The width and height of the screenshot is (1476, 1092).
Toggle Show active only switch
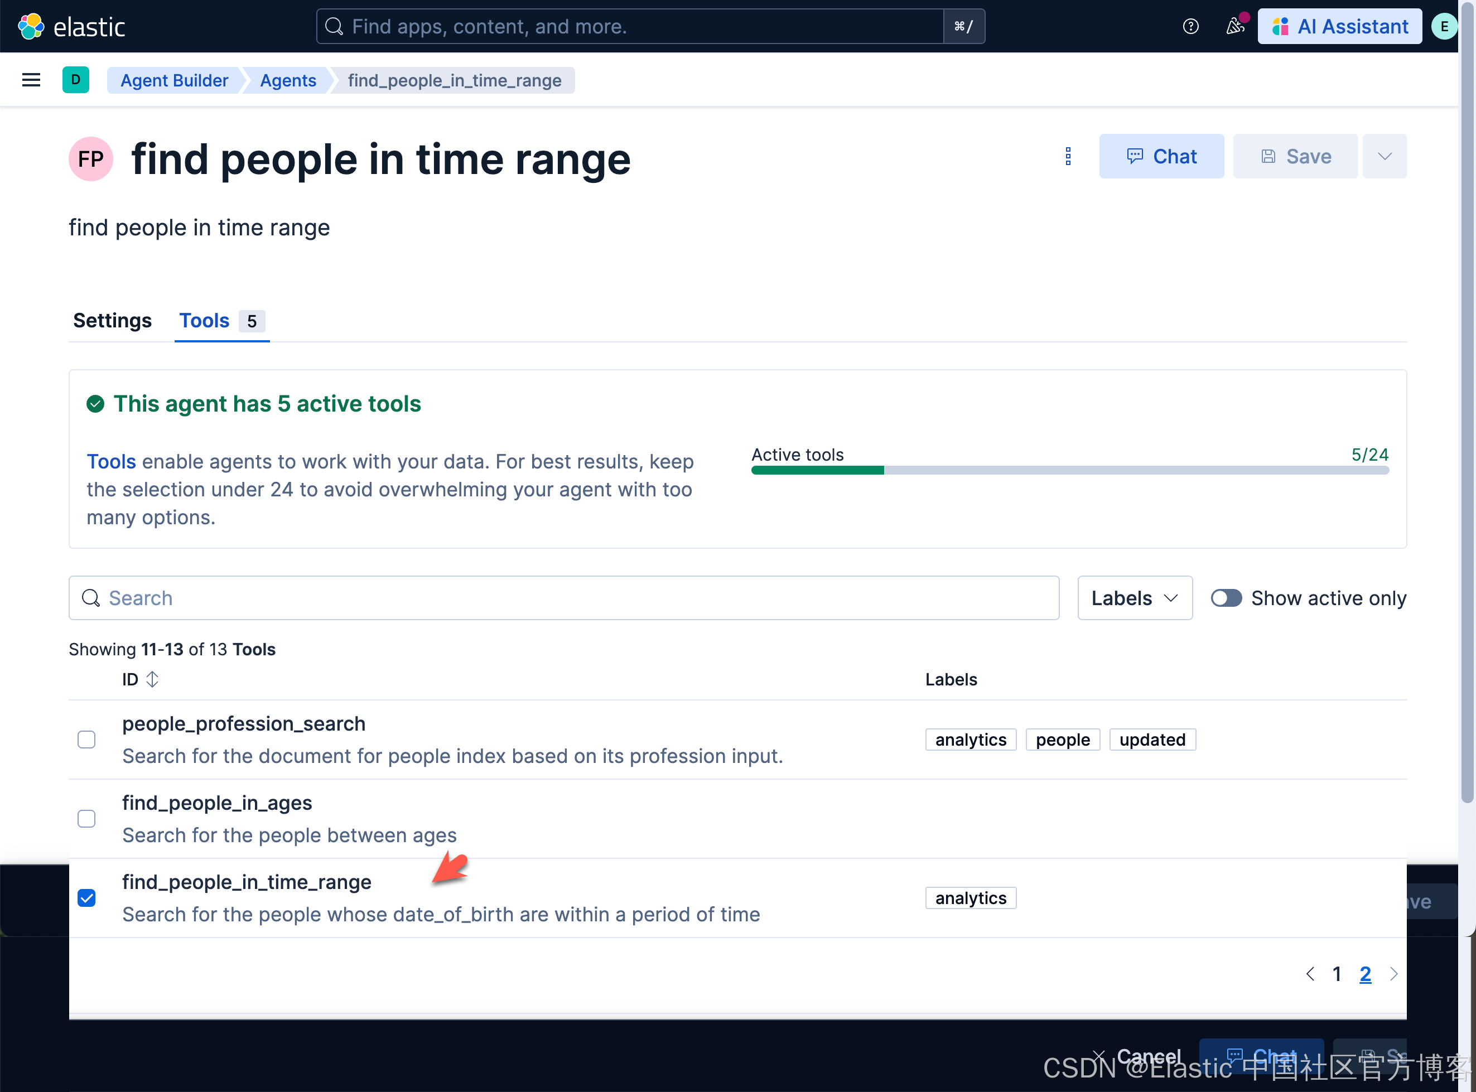[1226, 598]
